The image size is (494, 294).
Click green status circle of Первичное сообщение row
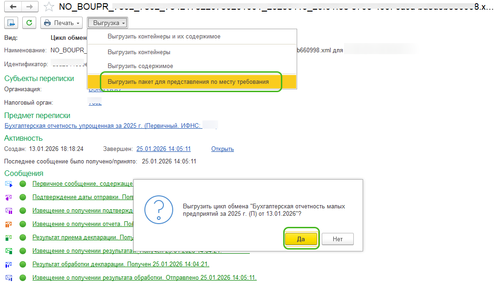tap(23, 184)
